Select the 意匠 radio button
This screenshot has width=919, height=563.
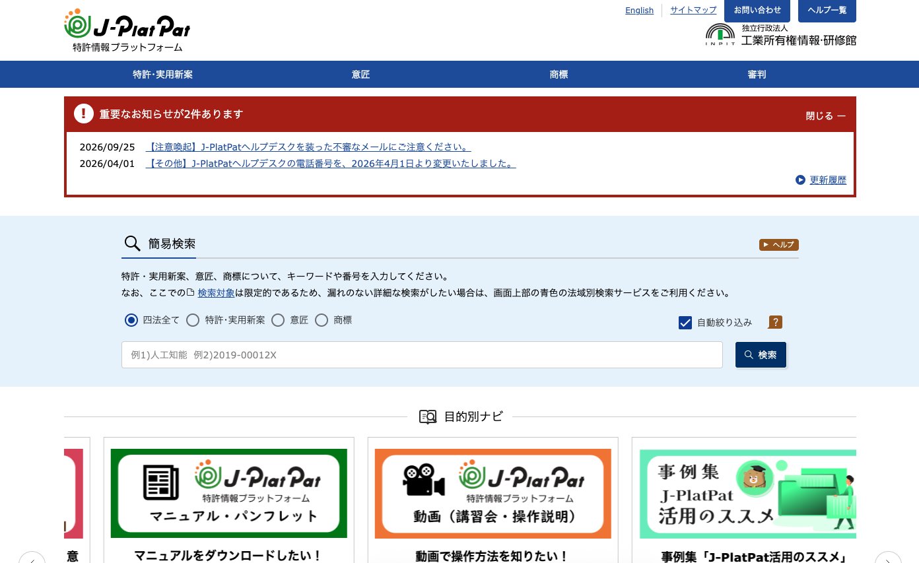pos(278,320)
